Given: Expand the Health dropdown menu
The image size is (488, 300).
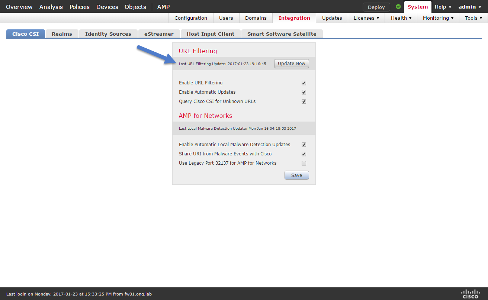Looking at the screenshot, I should tap(401, 18).
